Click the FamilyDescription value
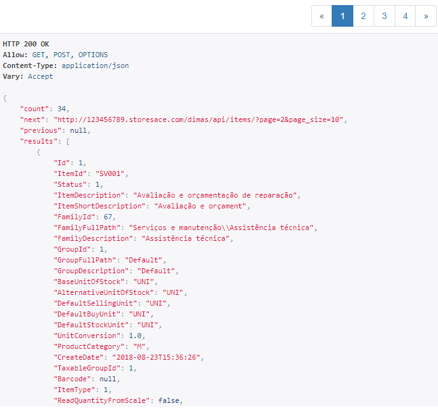 pos(185,238)
